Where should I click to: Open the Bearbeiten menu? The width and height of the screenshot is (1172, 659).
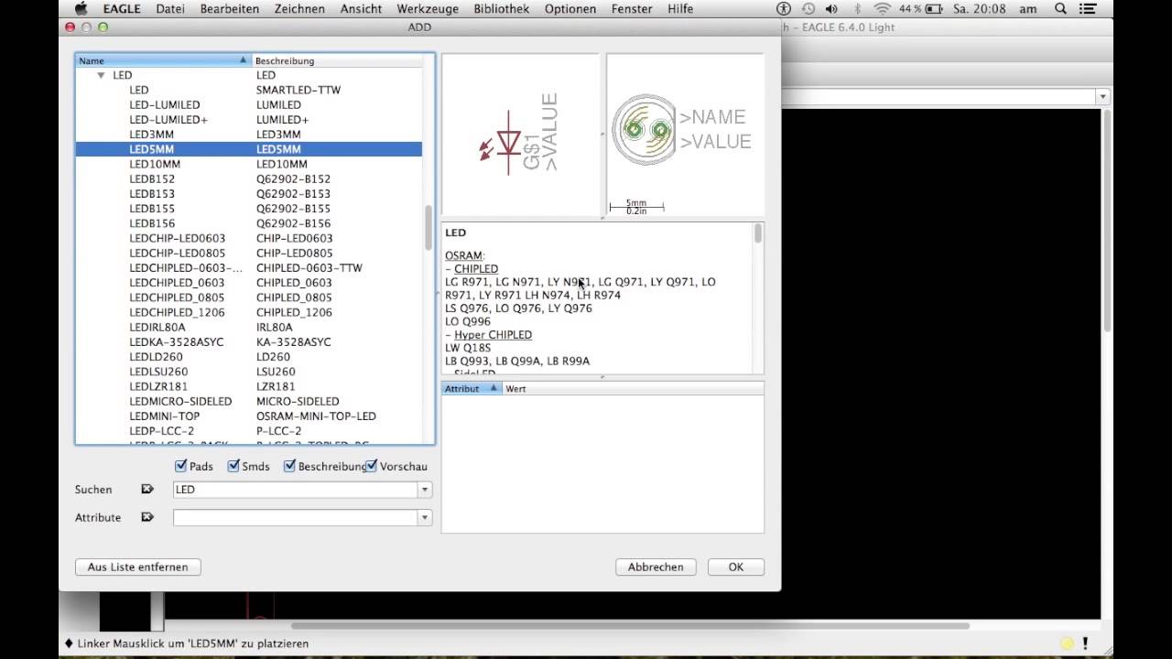[229, 8]
